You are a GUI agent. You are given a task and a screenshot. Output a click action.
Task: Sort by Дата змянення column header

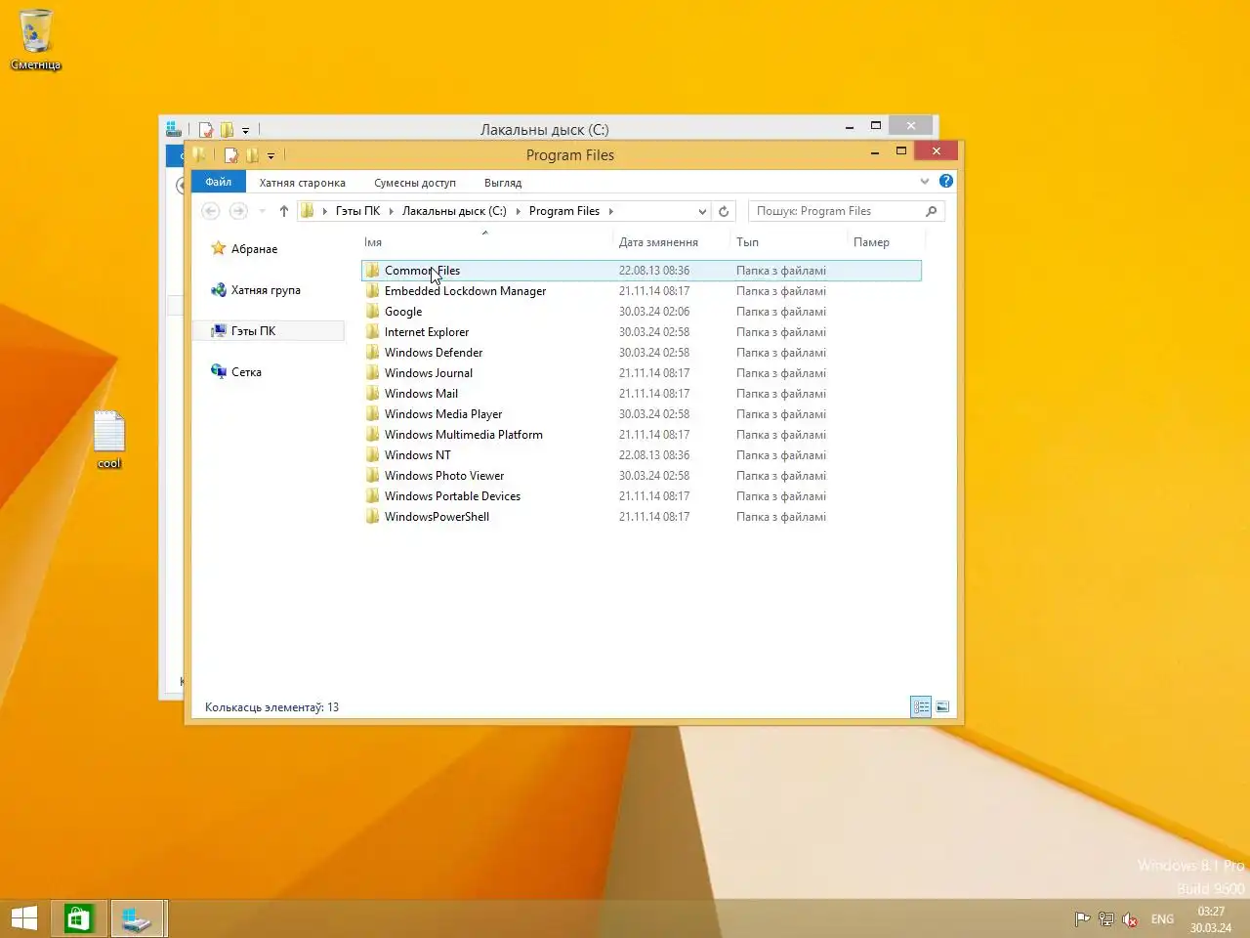click(658, 242)
